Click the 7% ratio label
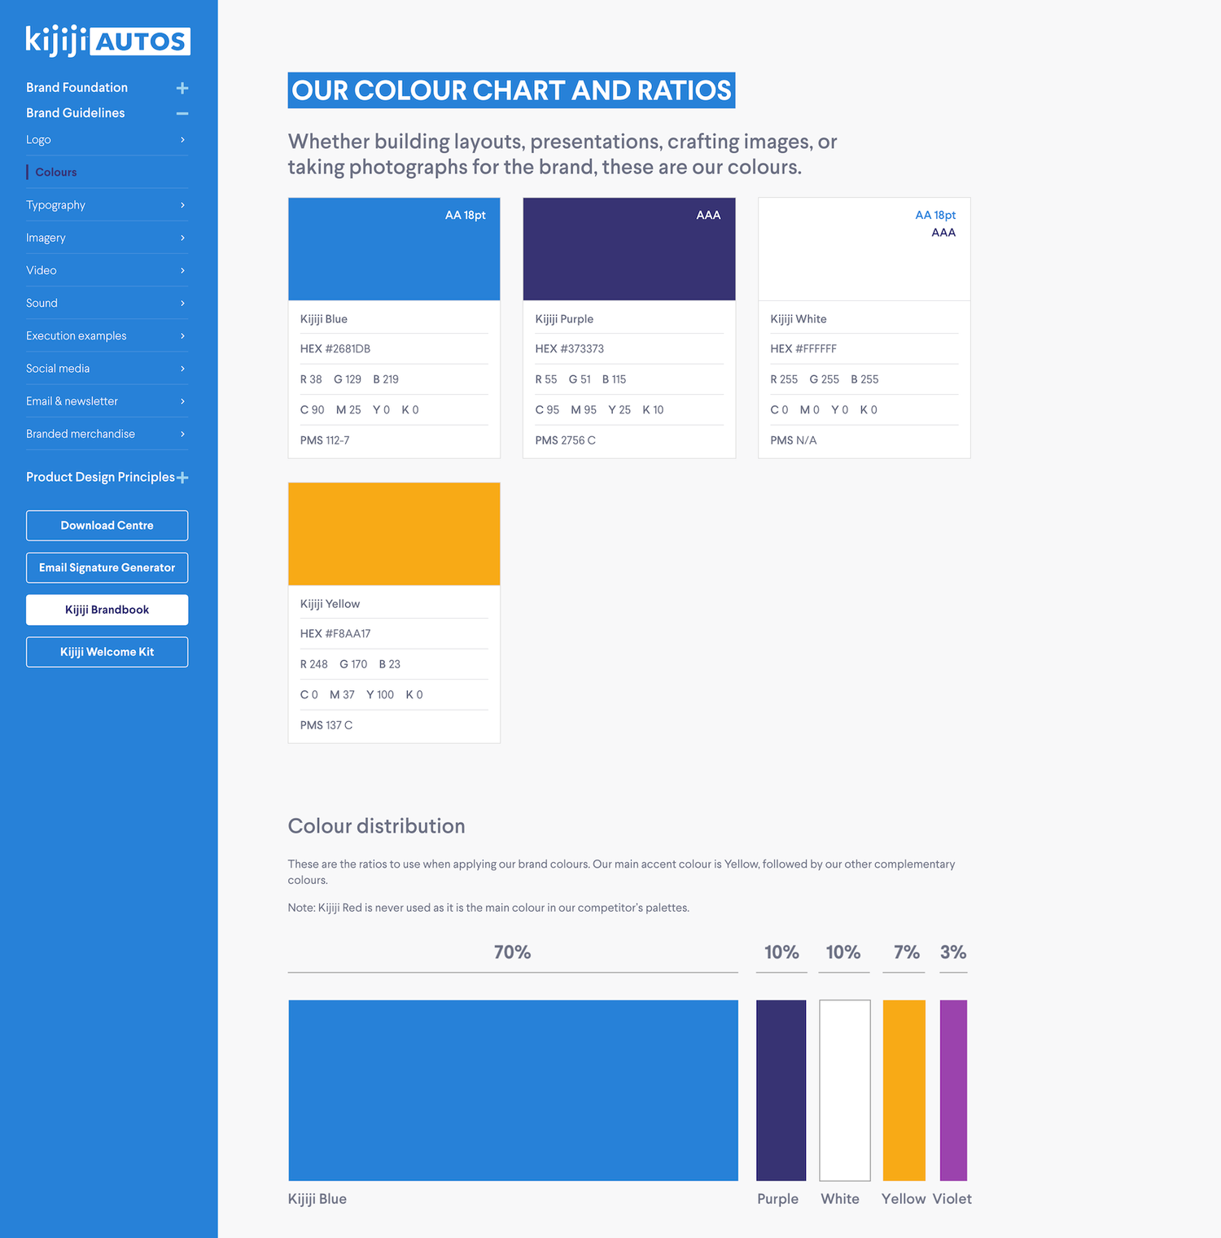This screenshot has height=1238, width=1221. coord(907,952)
